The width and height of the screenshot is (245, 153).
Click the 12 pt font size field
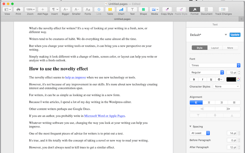pyautogui.click(x=232, y=72)
